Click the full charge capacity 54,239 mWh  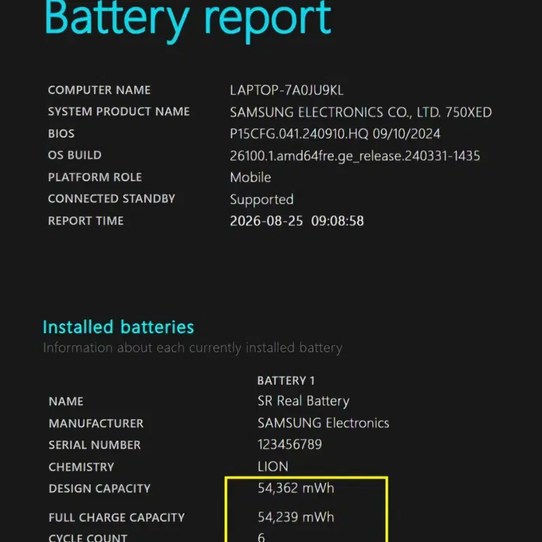(x=296, y=517)
